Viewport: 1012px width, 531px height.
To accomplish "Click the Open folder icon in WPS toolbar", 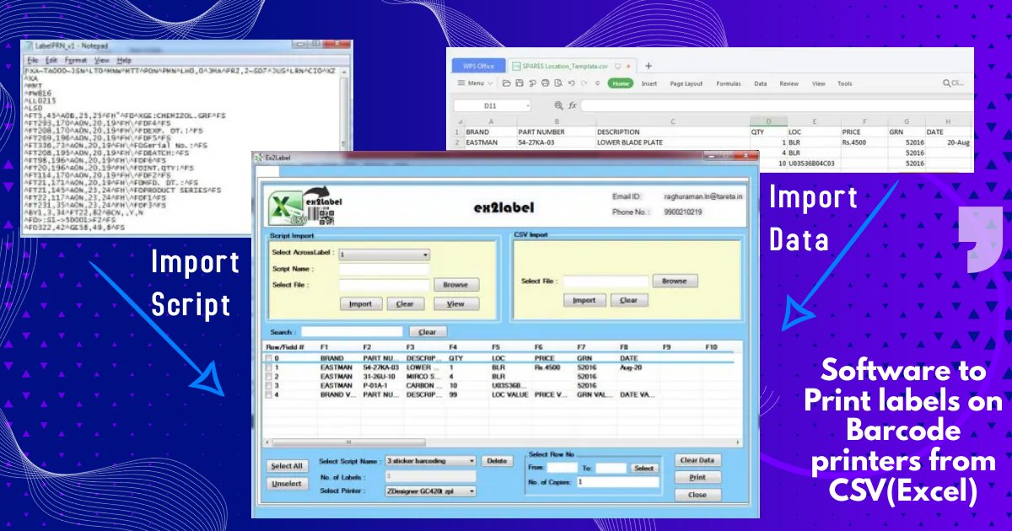I will pyautogui.click(x=506, y=83).
